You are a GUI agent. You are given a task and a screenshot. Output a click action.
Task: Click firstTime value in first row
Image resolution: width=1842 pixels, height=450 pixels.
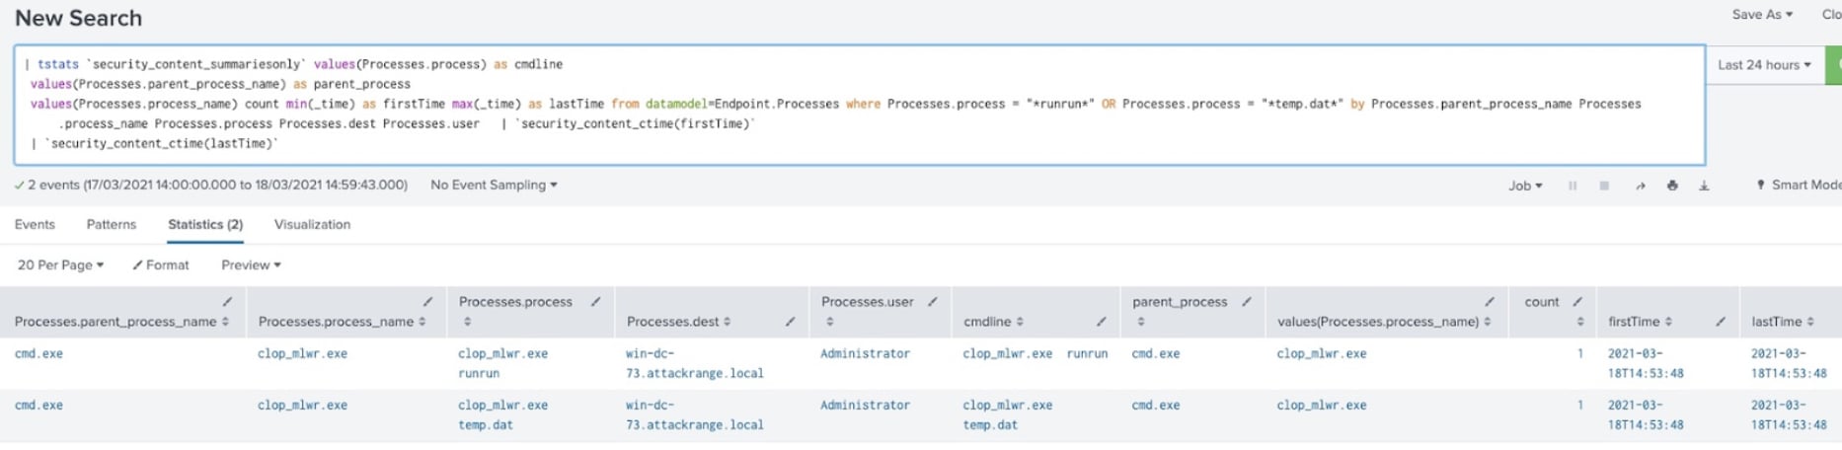coord(1646,363)
